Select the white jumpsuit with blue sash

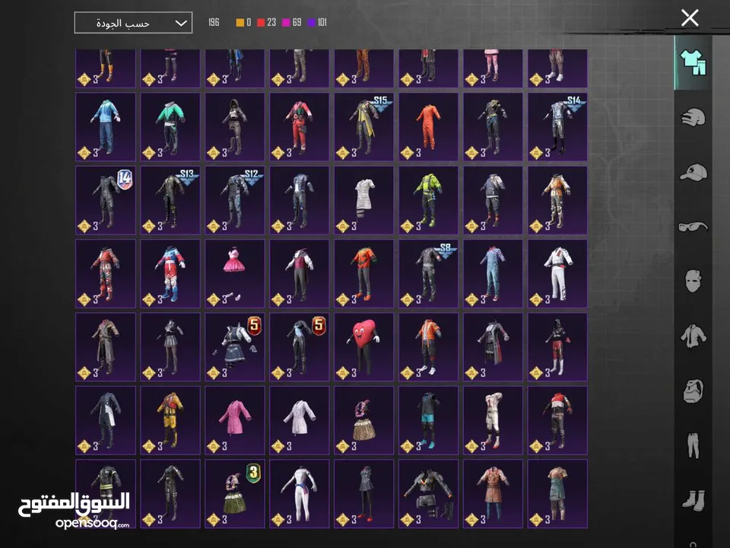point(300,493)
